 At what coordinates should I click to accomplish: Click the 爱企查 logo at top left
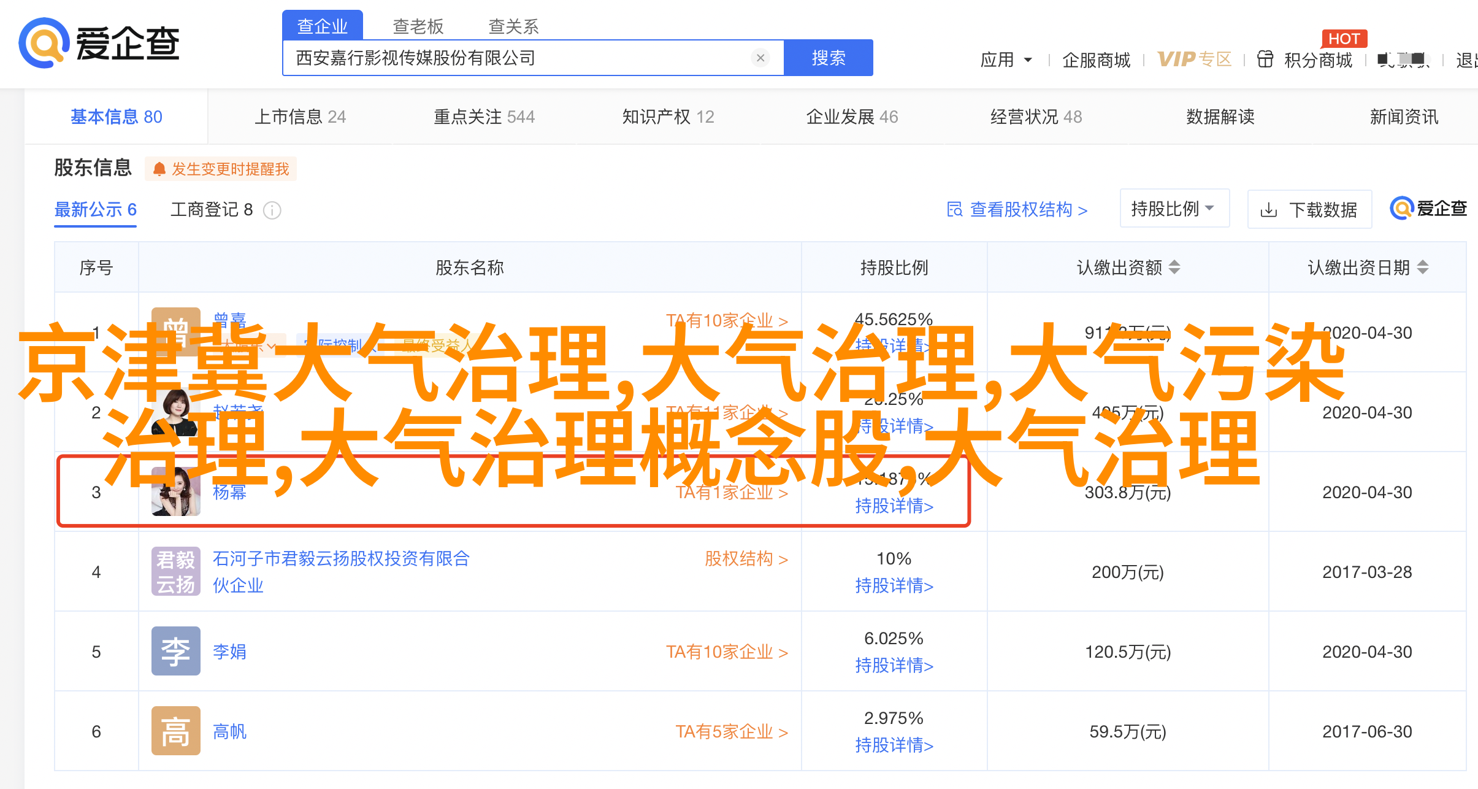[99, 43]
